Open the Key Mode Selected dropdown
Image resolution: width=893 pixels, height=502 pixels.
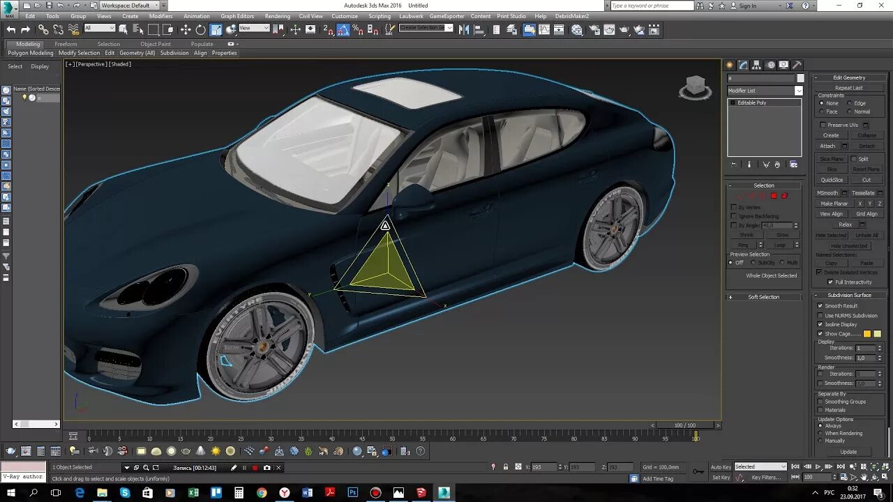pyautogui.click(x=760, y=466)
